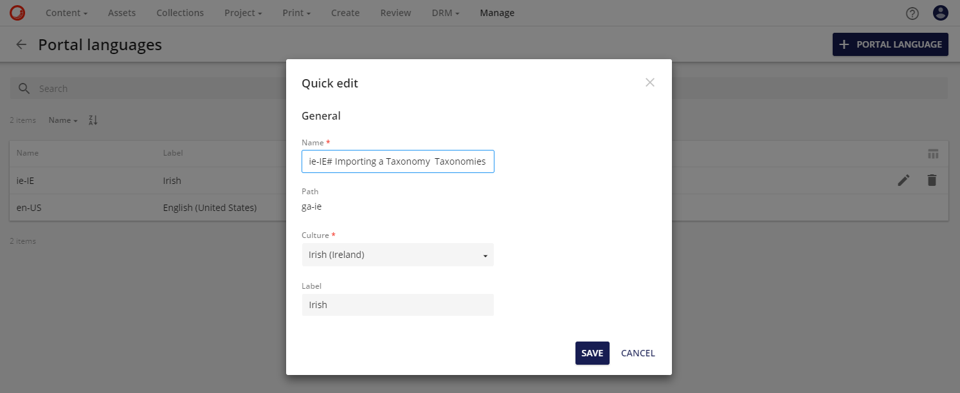Cancel the Quick edit dialog
Viewport: 960px width, 393px height.
(x=637, y=352)
